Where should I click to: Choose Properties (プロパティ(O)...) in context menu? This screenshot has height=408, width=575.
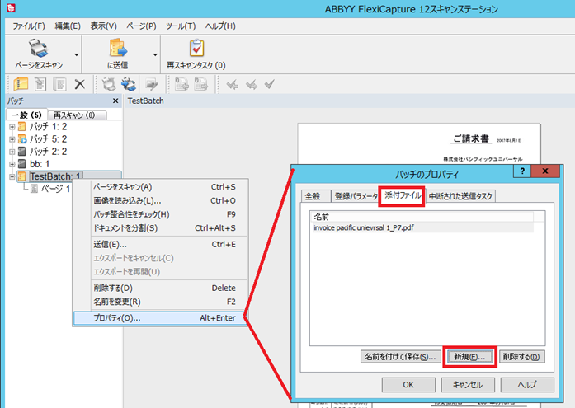click(x=160, y=318)
